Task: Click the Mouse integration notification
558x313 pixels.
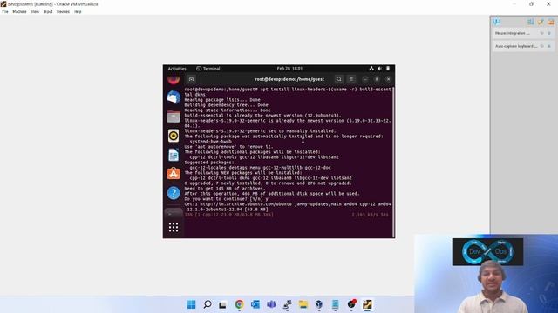Action: pyautogui.click(x=523, y=33)
